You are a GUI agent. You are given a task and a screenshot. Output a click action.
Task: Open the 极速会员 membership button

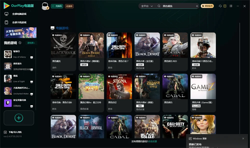click(207, 6)
